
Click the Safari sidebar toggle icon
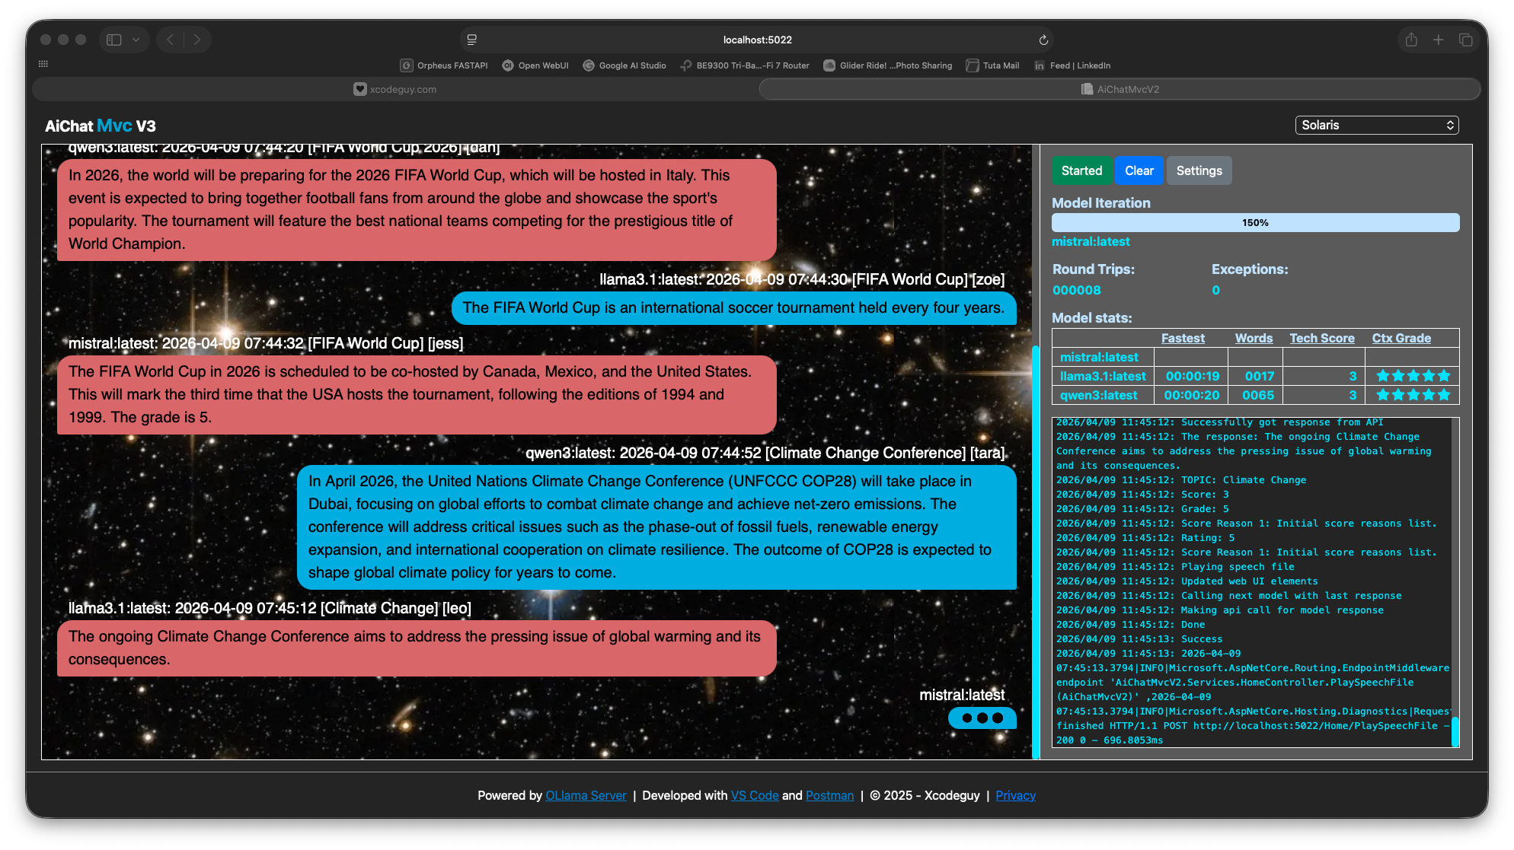point(114,40)
